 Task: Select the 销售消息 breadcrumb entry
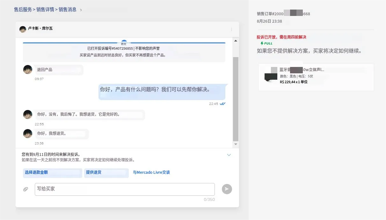pos(67,10)
